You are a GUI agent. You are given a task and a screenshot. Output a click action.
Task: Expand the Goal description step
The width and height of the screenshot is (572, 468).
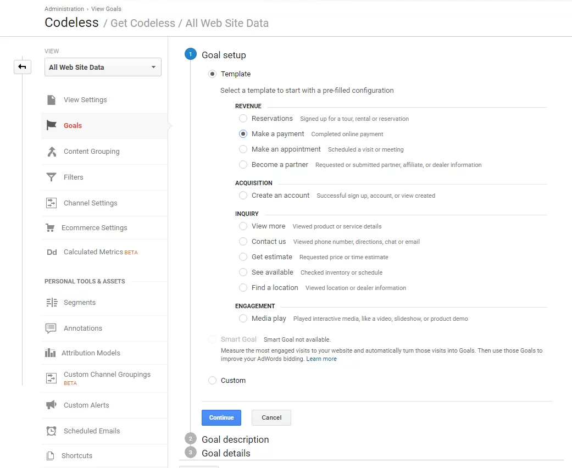click(235, 439)
